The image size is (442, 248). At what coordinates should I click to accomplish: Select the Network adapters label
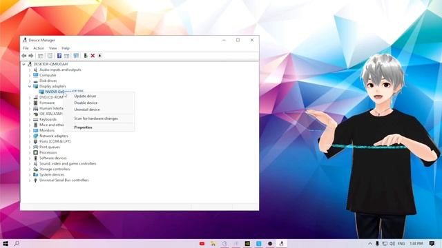(x=54, y=136)
